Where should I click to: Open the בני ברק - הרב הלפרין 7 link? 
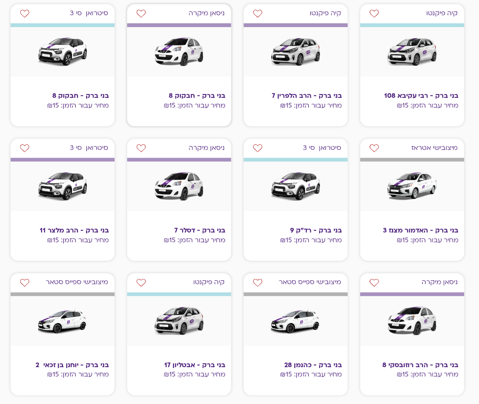tap(307, 96)
